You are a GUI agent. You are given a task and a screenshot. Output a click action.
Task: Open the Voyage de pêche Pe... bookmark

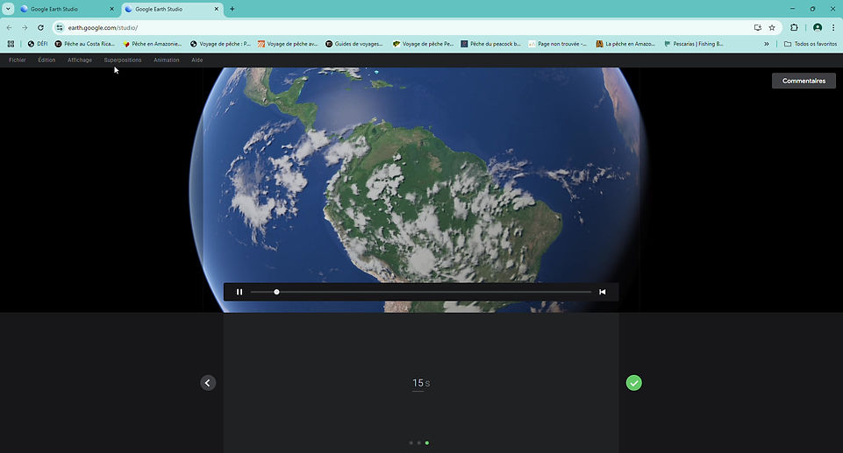423,44
